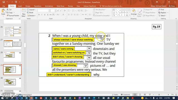Click the New Slide button
Viewport: 178px width, 100px height.
coord(24,13)
